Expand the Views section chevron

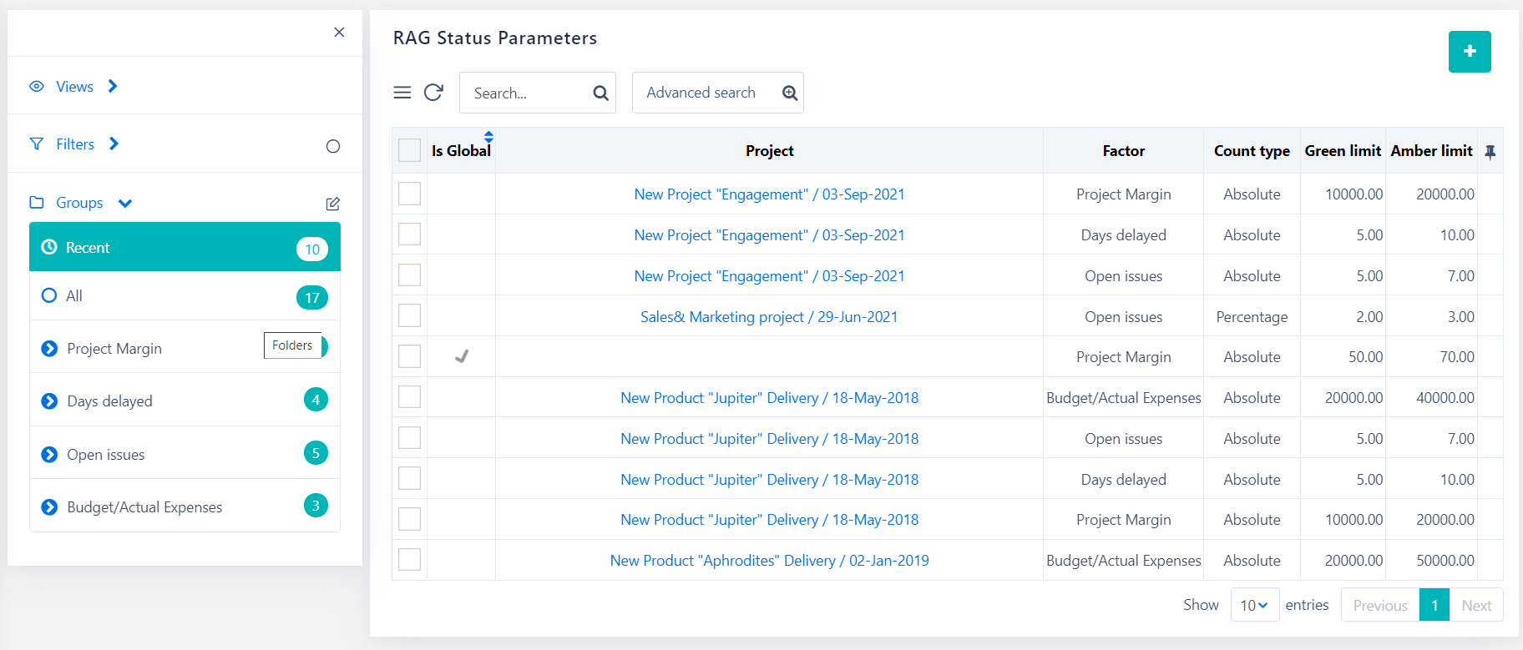(x=113, y=87)
